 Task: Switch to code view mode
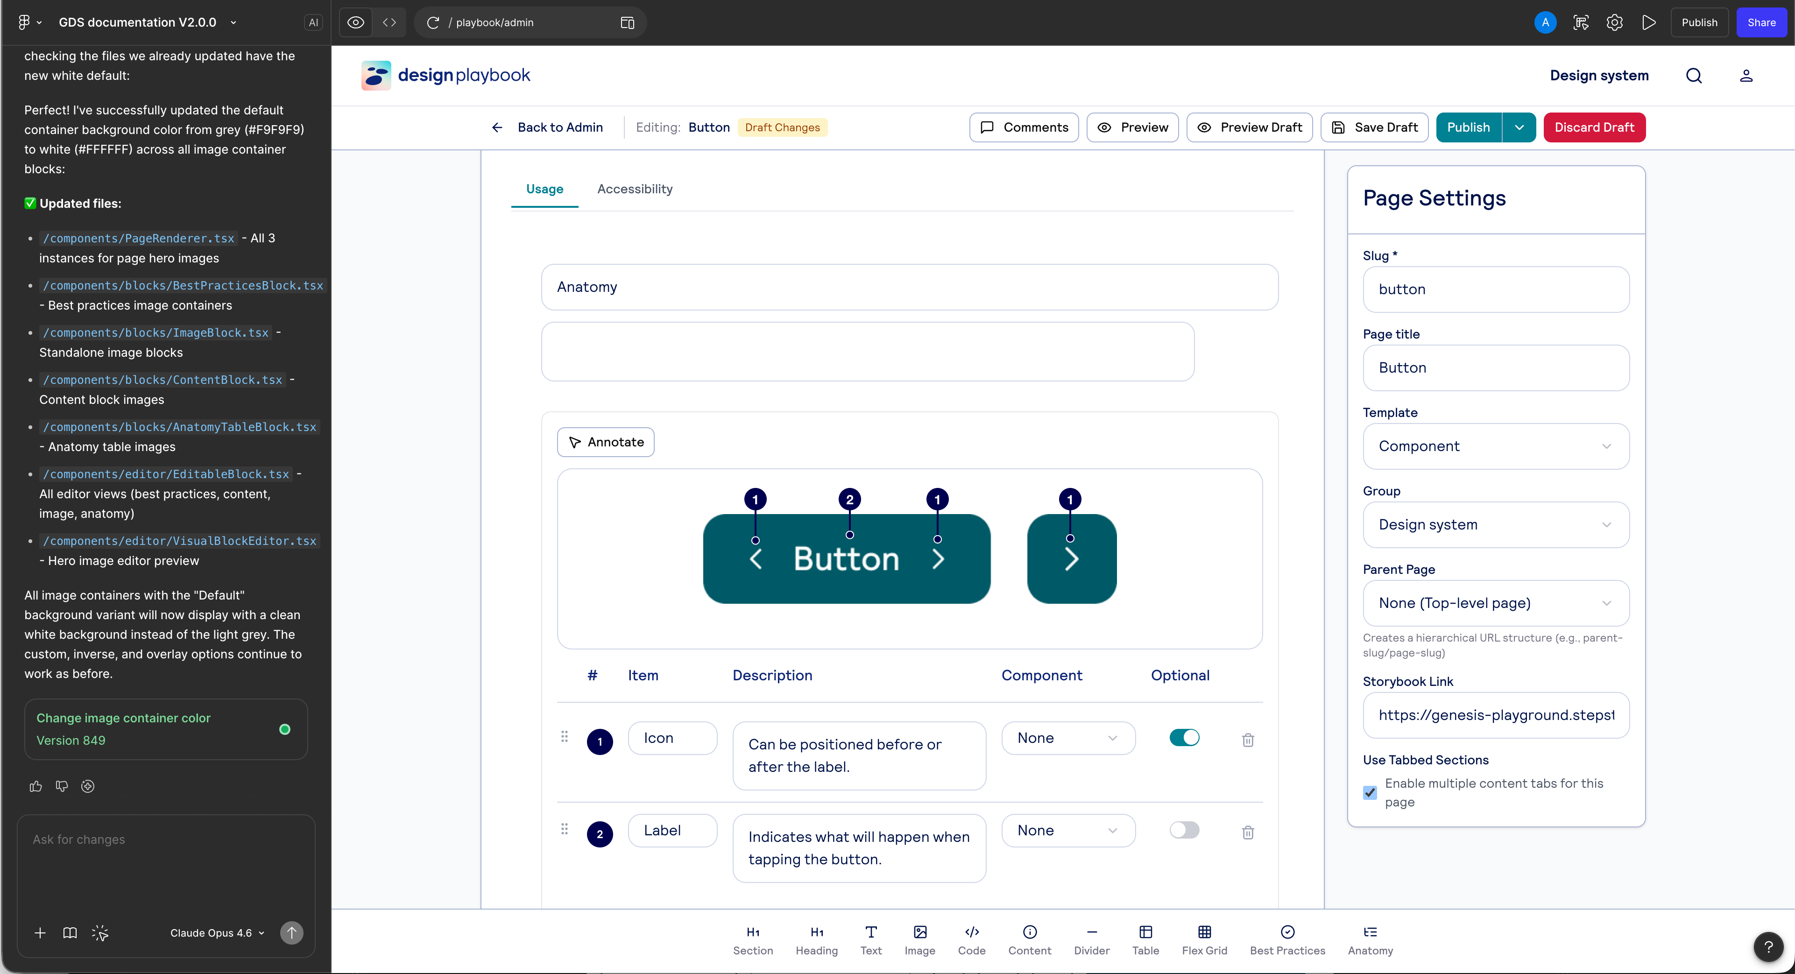pyautogui.click(x=389, y=22)
